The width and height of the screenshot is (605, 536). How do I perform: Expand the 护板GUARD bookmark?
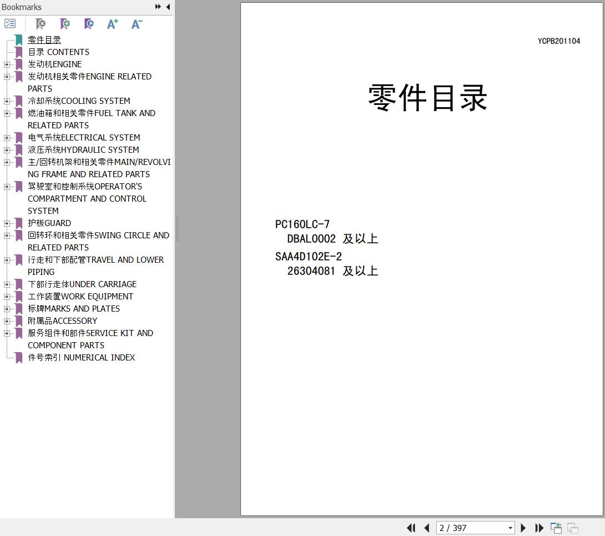click(7, 223)
